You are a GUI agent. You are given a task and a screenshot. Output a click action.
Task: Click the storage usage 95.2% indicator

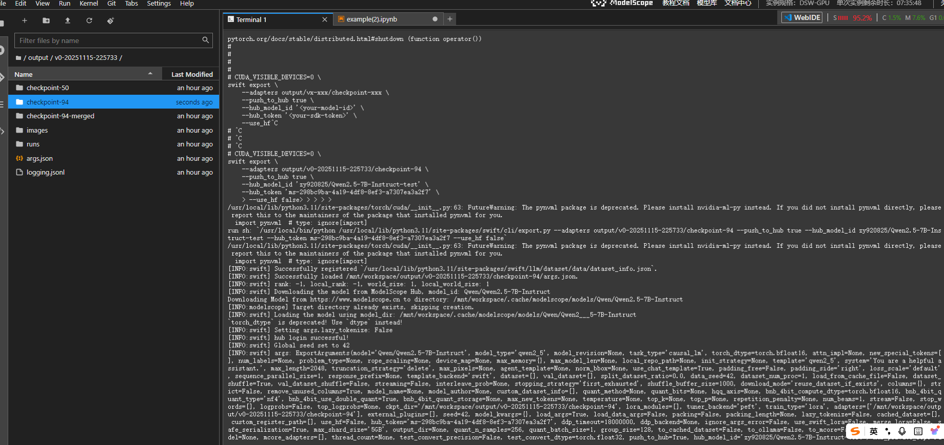(x=852, y=17)
